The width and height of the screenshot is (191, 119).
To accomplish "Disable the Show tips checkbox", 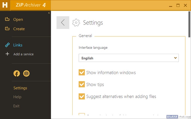I will [x=82, y=84].
